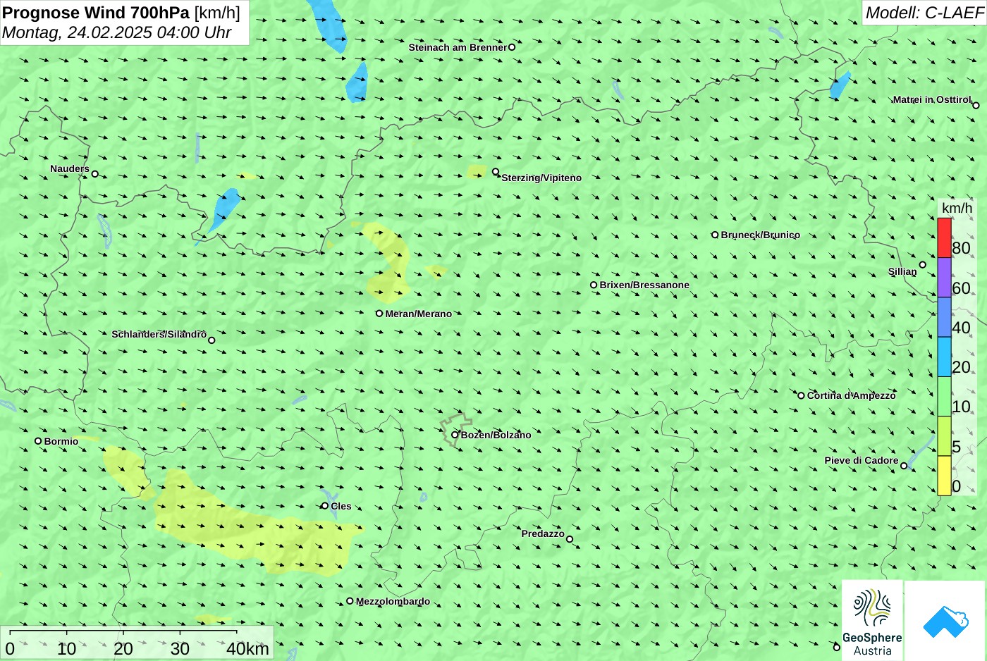Screen dimensions: 987x661
Task: Select the Meran/Merano town marker
Action: click(379, 313)
